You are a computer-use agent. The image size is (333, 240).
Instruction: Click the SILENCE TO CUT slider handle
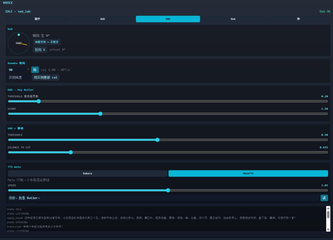pyautogui.click(x=71, y=152)
